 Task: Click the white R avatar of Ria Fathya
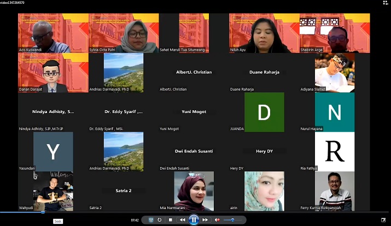point(334,151)
